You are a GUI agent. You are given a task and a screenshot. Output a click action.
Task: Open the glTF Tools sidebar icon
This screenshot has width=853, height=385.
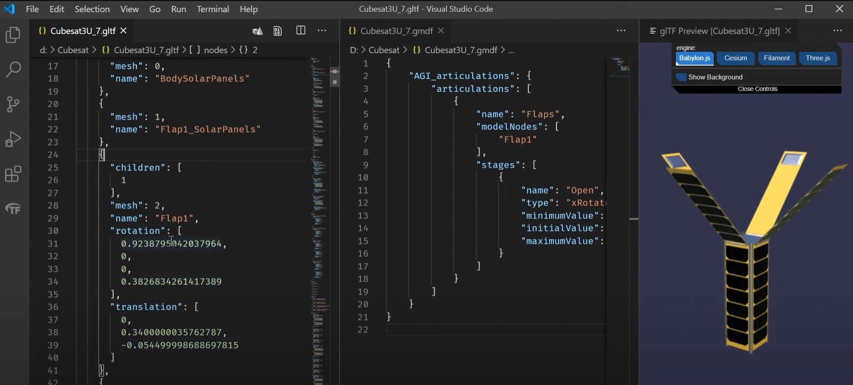(13, 209)
